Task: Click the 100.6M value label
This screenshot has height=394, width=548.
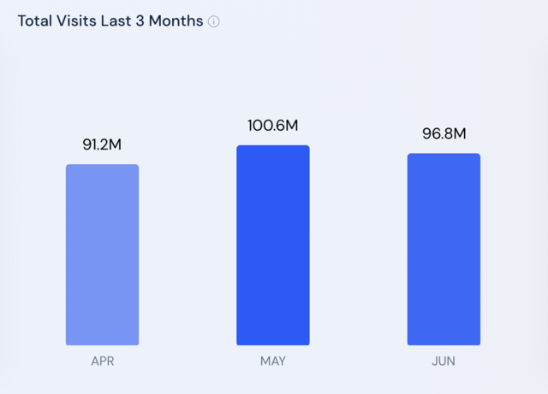Action: click(273, 126)
